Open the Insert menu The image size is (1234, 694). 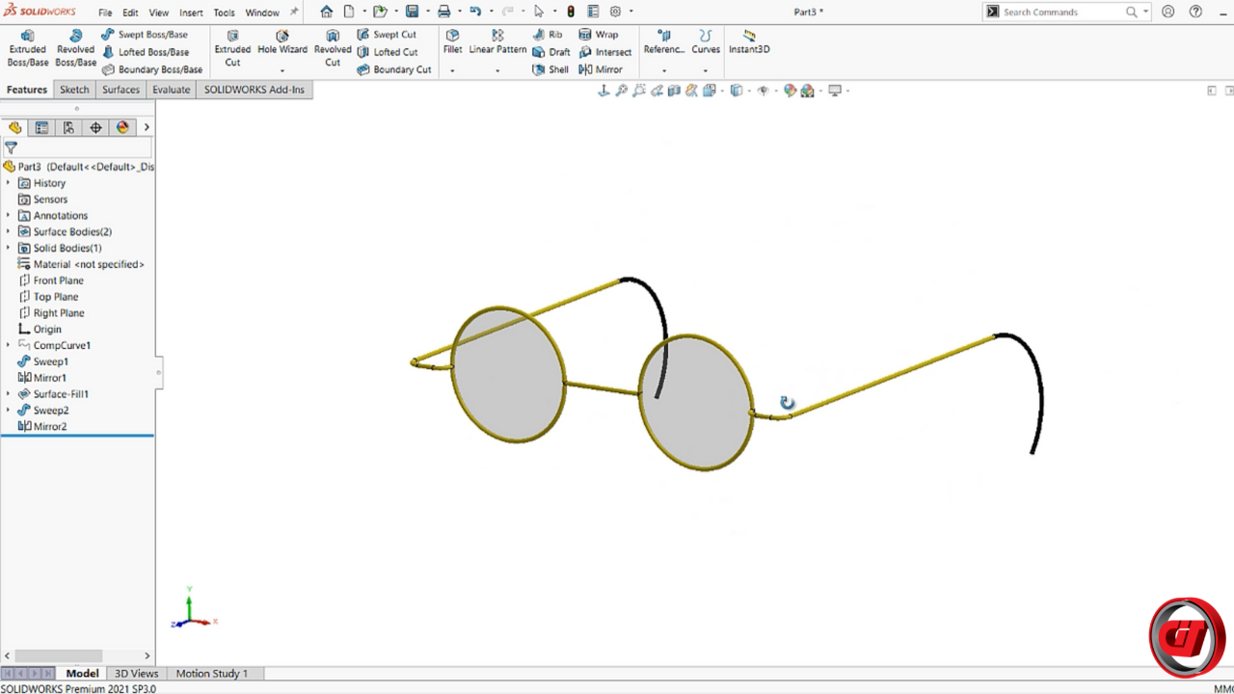[x=191, y=13]
